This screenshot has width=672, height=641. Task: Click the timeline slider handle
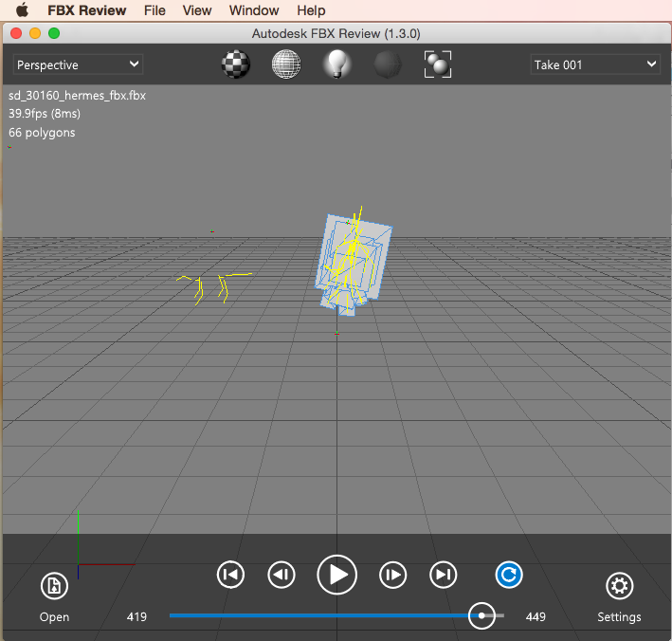click(482, 615)
